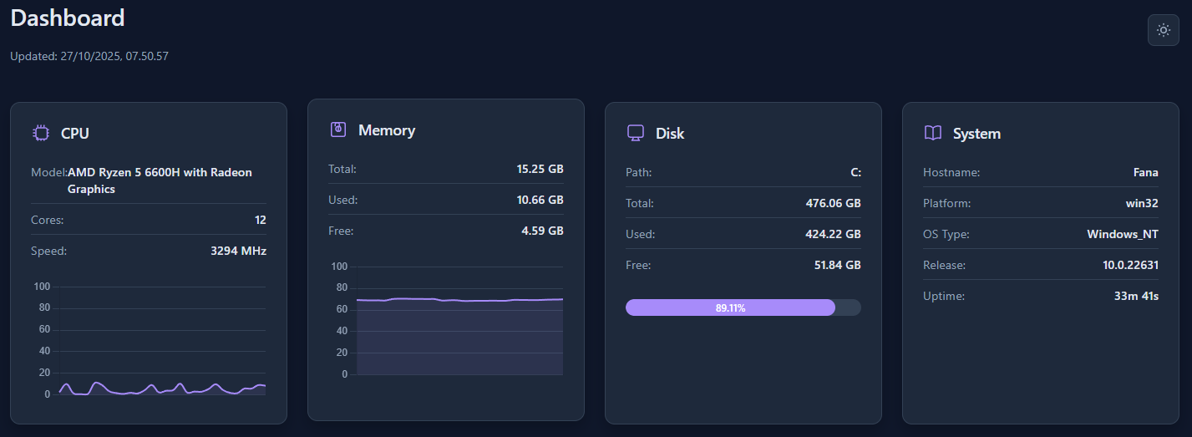This screenshot has height=437, width=1192.
Task: Click the Release value 10.0.22631
Action: [x=1130, y=265]
